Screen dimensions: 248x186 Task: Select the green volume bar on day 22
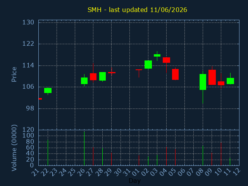point(48,153)
